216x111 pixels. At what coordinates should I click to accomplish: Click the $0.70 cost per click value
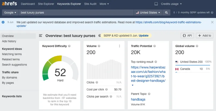coord(118,89)
